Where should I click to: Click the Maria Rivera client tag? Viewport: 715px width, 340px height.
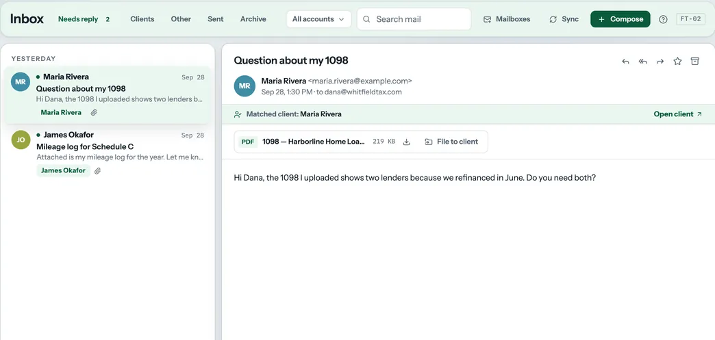[61, 113]
